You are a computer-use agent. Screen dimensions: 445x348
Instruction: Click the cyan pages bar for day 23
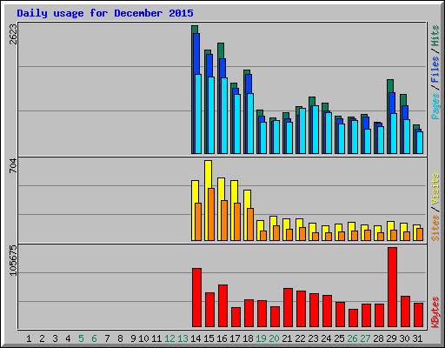[315, 130]
